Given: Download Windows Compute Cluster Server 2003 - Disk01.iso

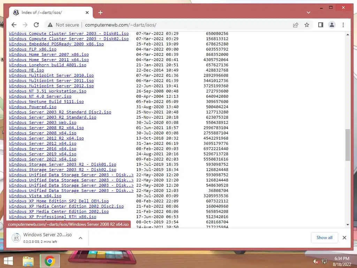Looking at the screenshot, I should 69,33.
